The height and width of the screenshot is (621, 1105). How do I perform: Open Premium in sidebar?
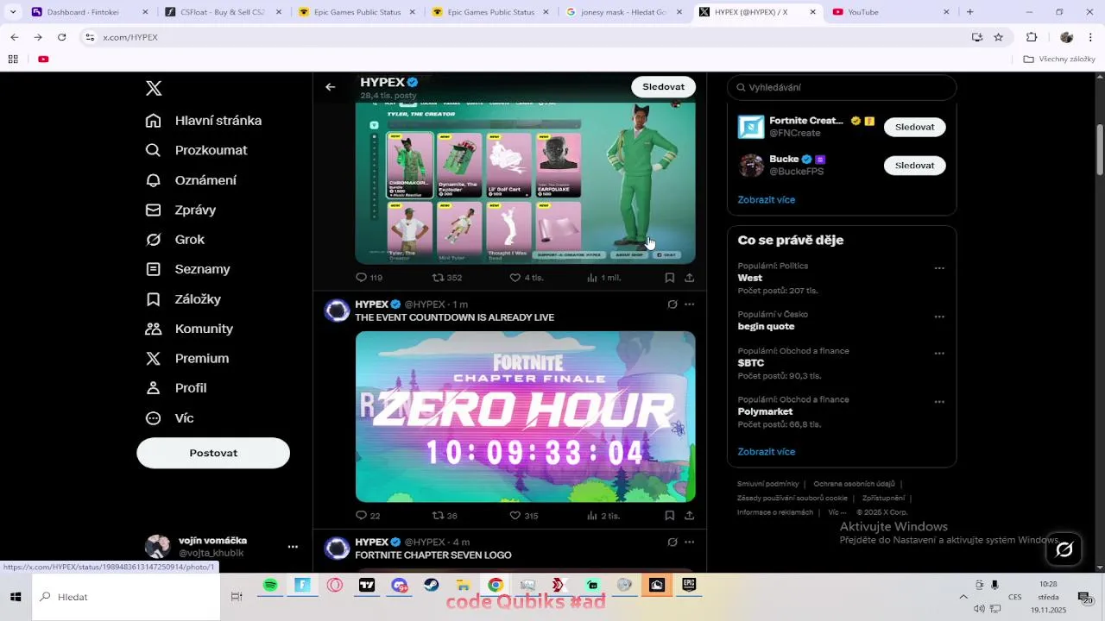pyautogui.click(x=187, y=358)
